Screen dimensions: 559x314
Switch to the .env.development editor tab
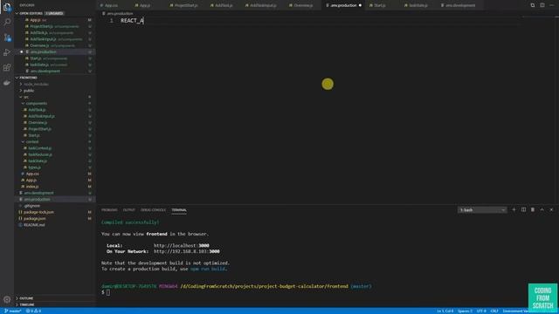pyautogui.click(x=460, y=5)
